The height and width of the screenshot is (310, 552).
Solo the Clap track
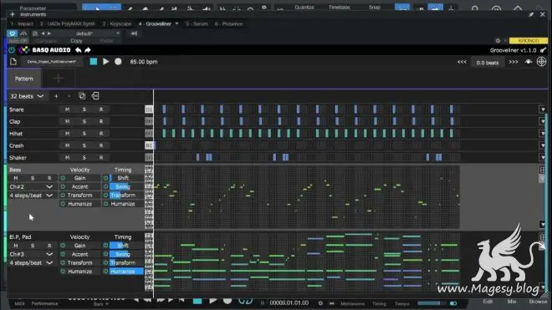pyautogui.click(x=84, y=121)
